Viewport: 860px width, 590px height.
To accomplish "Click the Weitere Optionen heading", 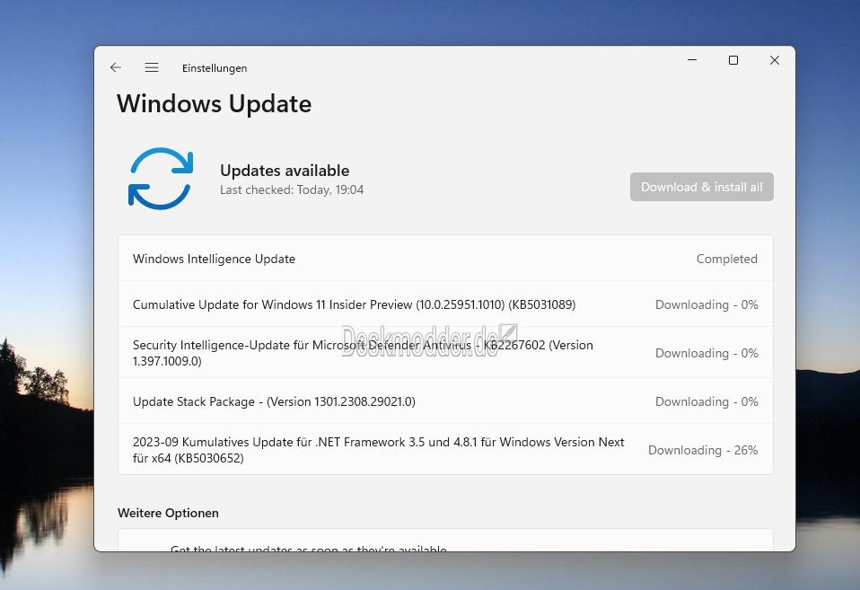I will coord(168,513).
